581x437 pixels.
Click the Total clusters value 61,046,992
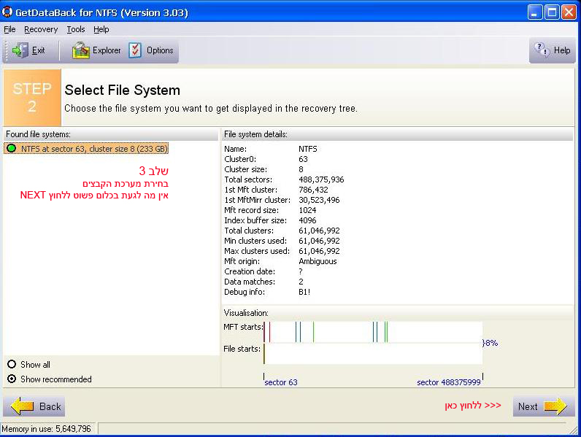(x=319, y=231)
